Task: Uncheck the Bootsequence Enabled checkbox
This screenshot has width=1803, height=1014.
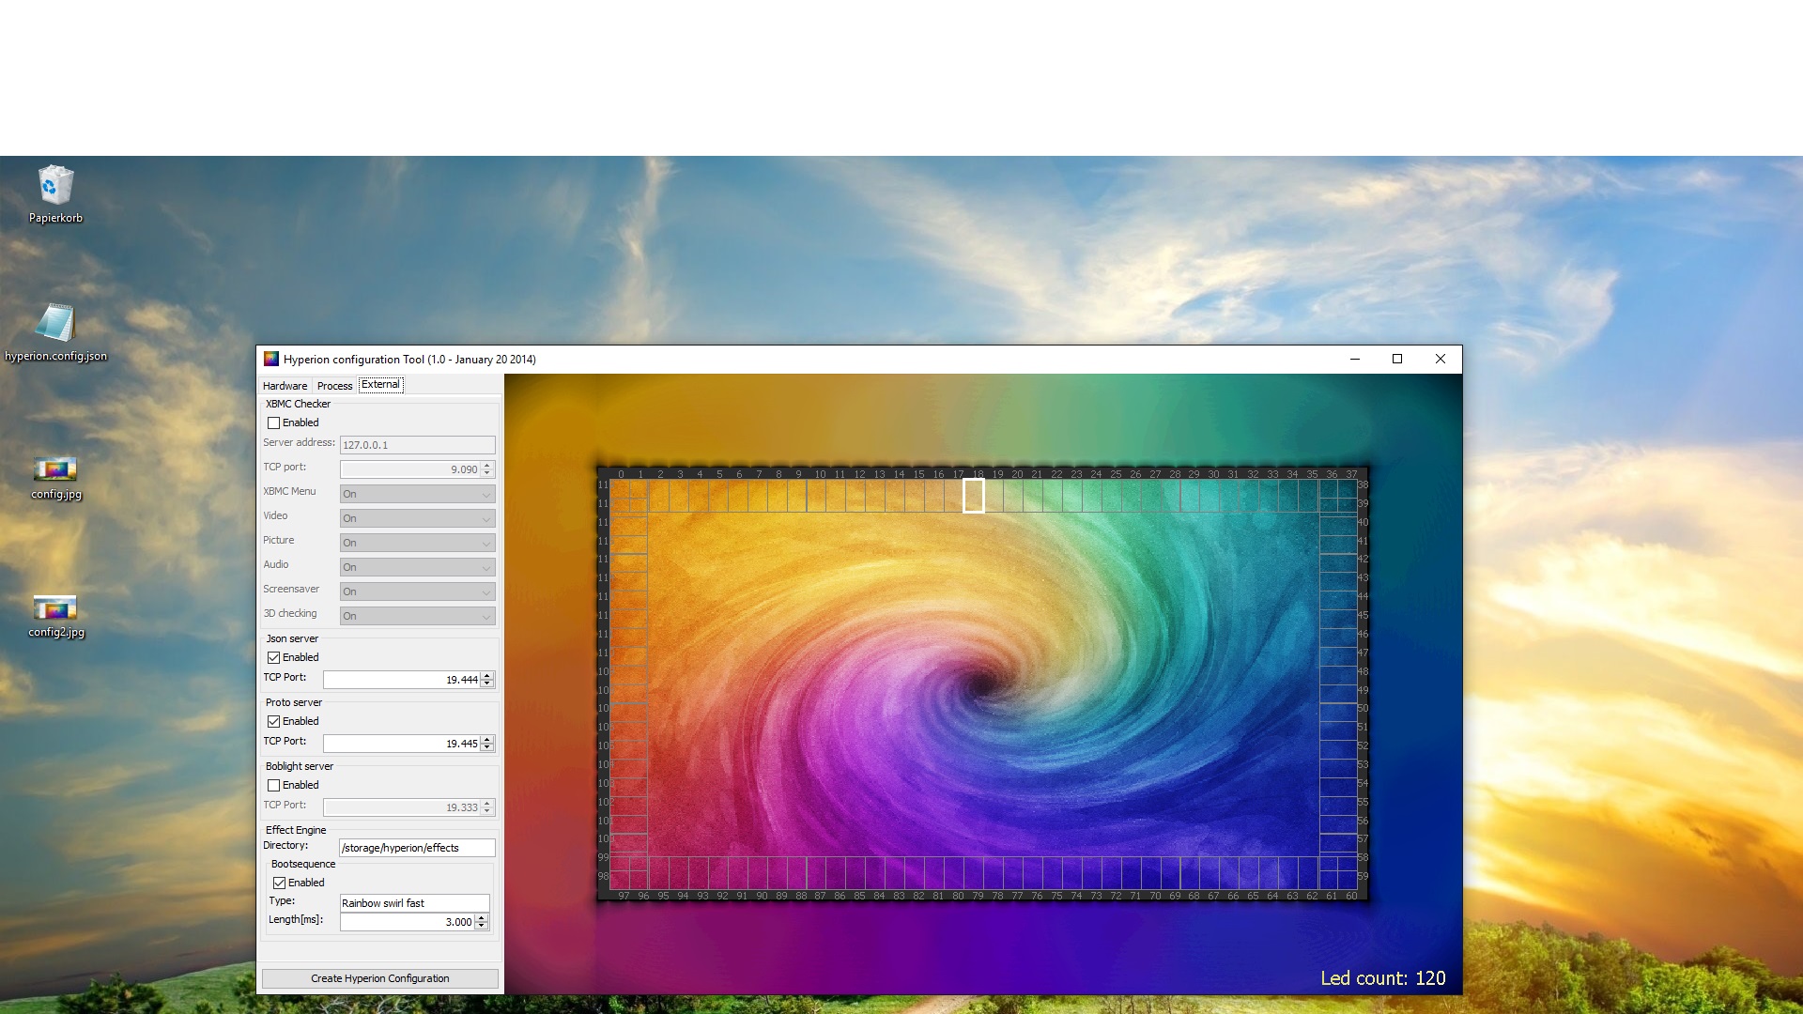Action: click(x=280, y=883)
